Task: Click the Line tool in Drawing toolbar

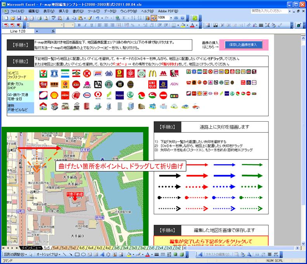Action: coord(64,255)
